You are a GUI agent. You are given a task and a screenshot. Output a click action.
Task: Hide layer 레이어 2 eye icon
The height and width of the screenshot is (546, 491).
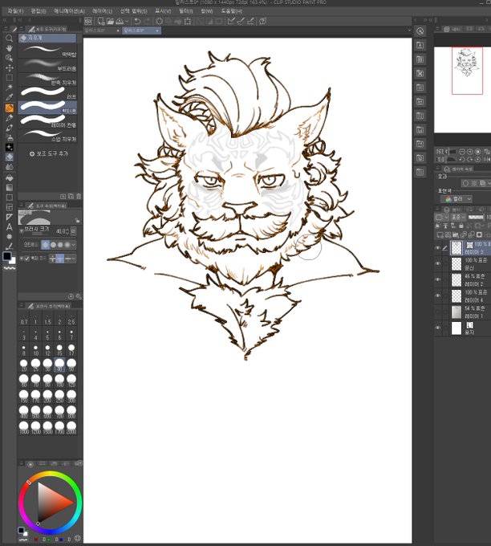(438, 279)
